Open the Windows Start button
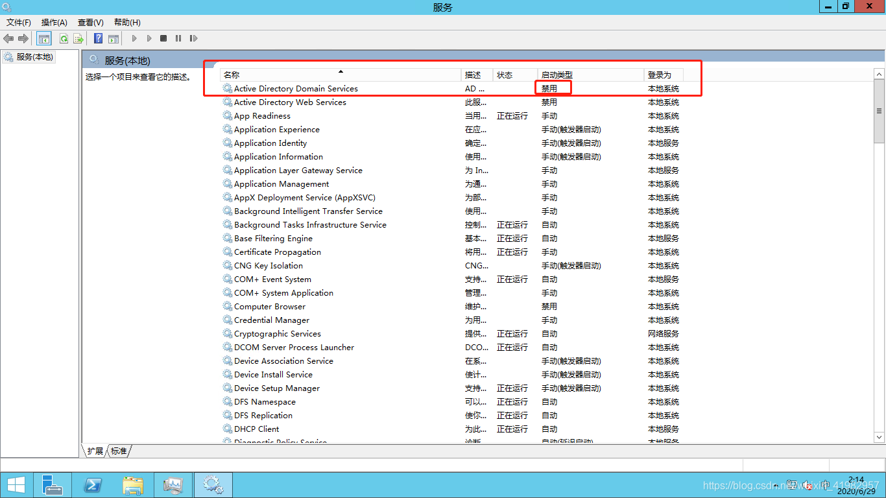886x498 pixels. (16, 485)
